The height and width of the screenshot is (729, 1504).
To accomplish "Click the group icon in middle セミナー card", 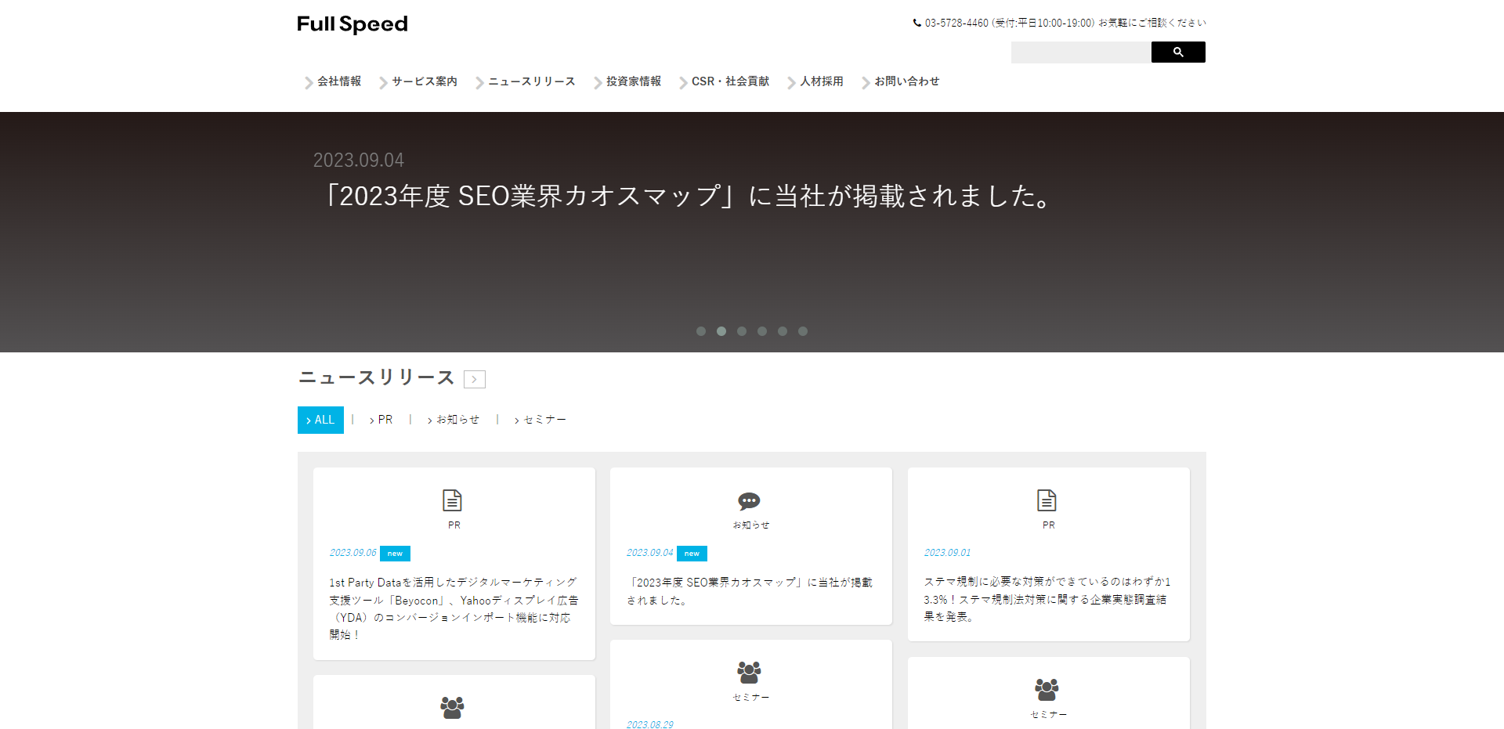I will click(749, 672).
